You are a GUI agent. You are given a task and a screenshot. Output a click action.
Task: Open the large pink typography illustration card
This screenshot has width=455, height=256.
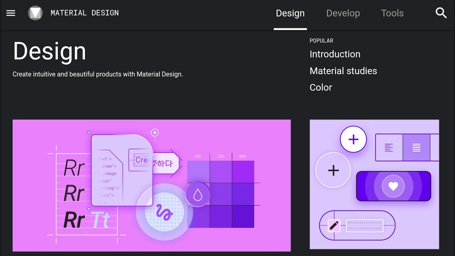tap(152, 185)
